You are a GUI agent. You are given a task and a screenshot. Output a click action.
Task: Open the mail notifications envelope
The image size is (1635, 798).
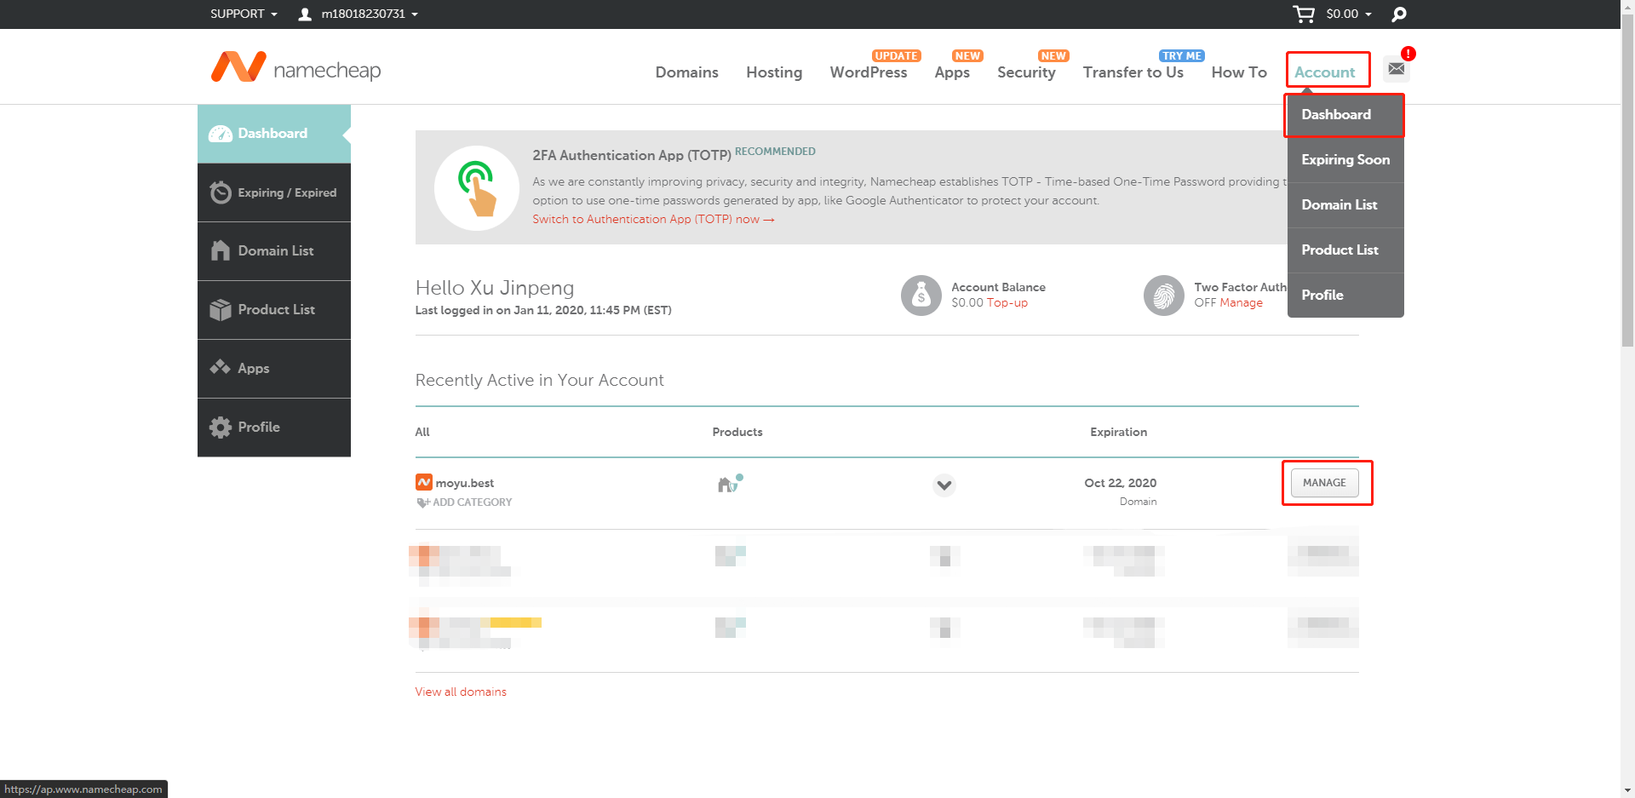click(1397, 68)
